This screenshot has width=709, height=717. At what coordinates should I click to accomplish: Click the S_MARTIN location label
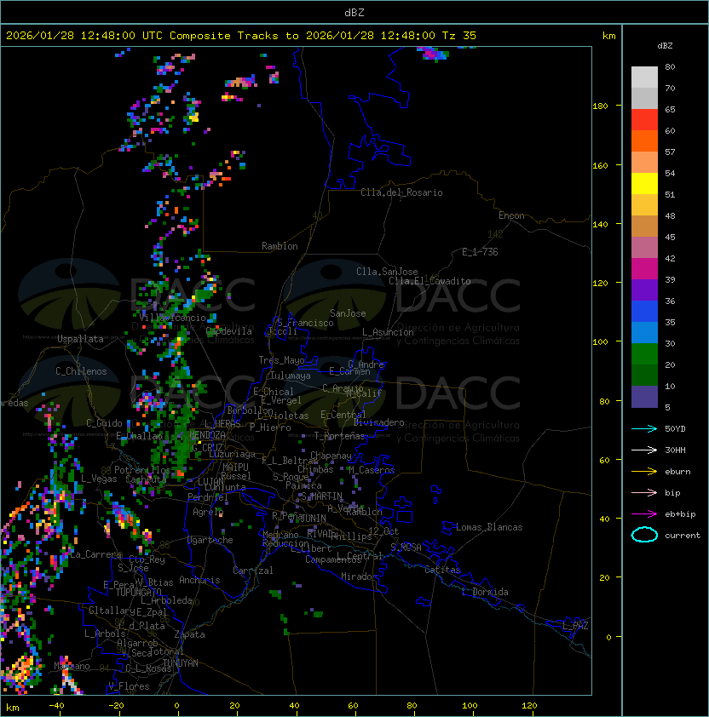tap(322, 496)
